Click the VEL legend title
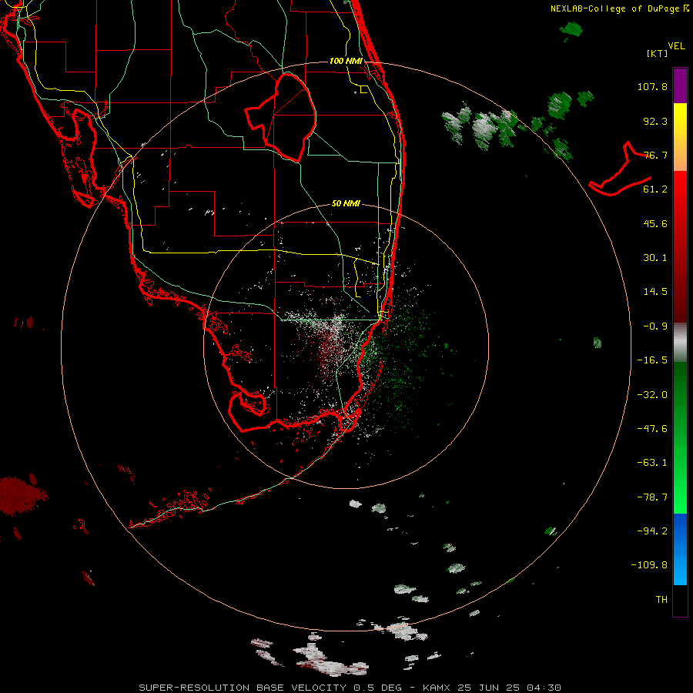The width and height of the screenshot is (693, 693). point(676,46)
